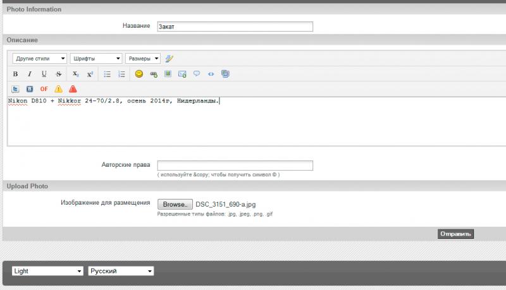This screenshot has width=506, height=290.
Task: Click the Browse file button
Action: 175,204
